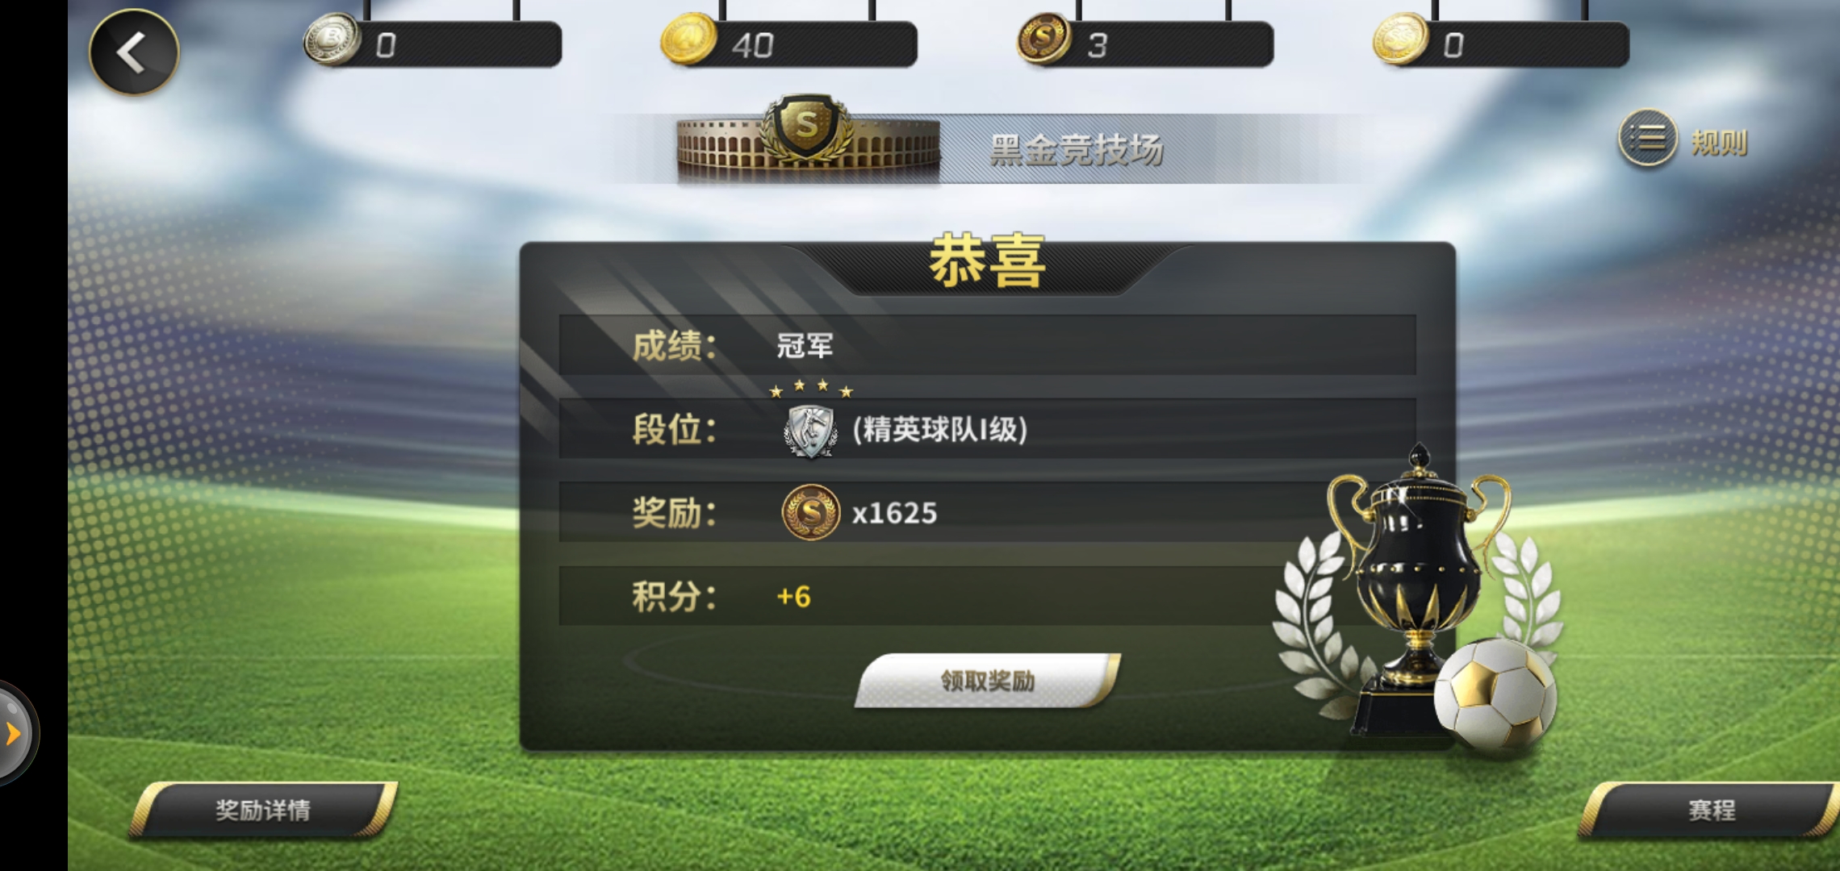1840x871 pixels.
Task: Tap the S coin reward icon
Action: click(x=811, y=512)
